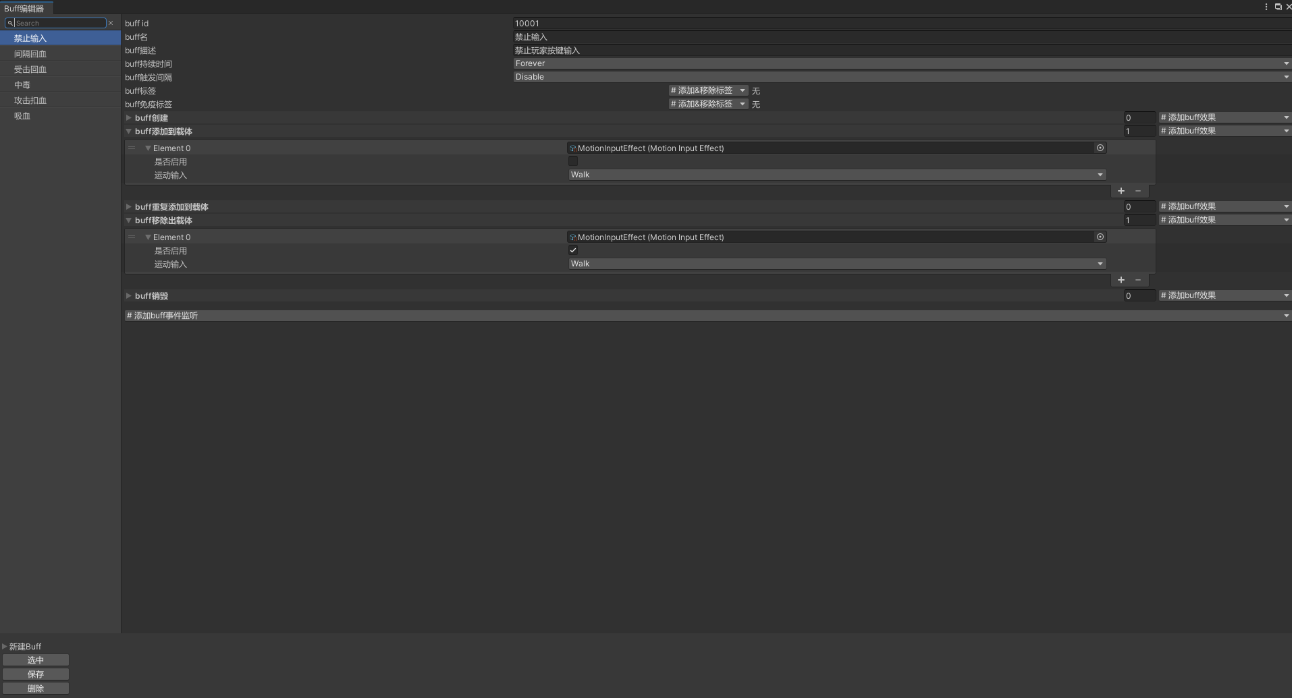Edit the buff描述 field
Viewport: 1292px width, 698px height.
pyautogui.click(x=902, y=50)
